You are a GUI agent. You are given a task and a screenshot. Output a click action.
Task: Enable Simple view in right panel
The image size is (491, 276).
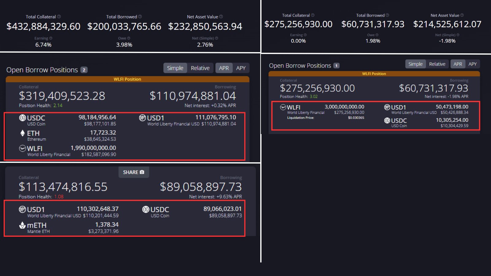[416, 64]
